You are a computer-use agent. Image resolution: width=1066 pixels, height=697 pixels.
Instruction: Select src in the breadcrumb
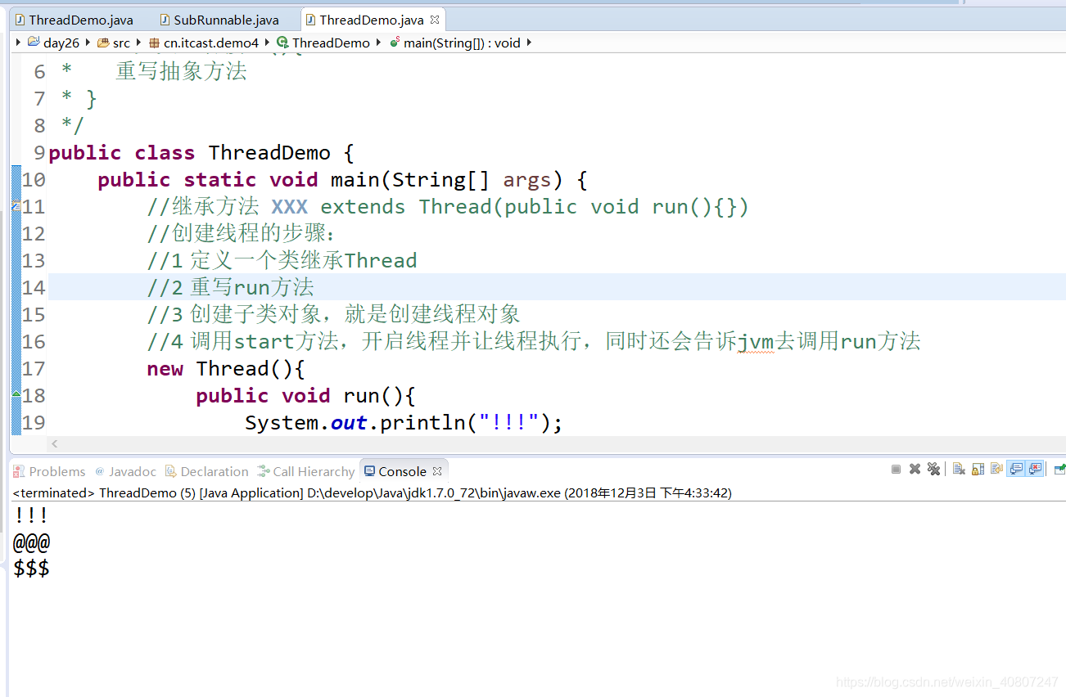(121, 43)
